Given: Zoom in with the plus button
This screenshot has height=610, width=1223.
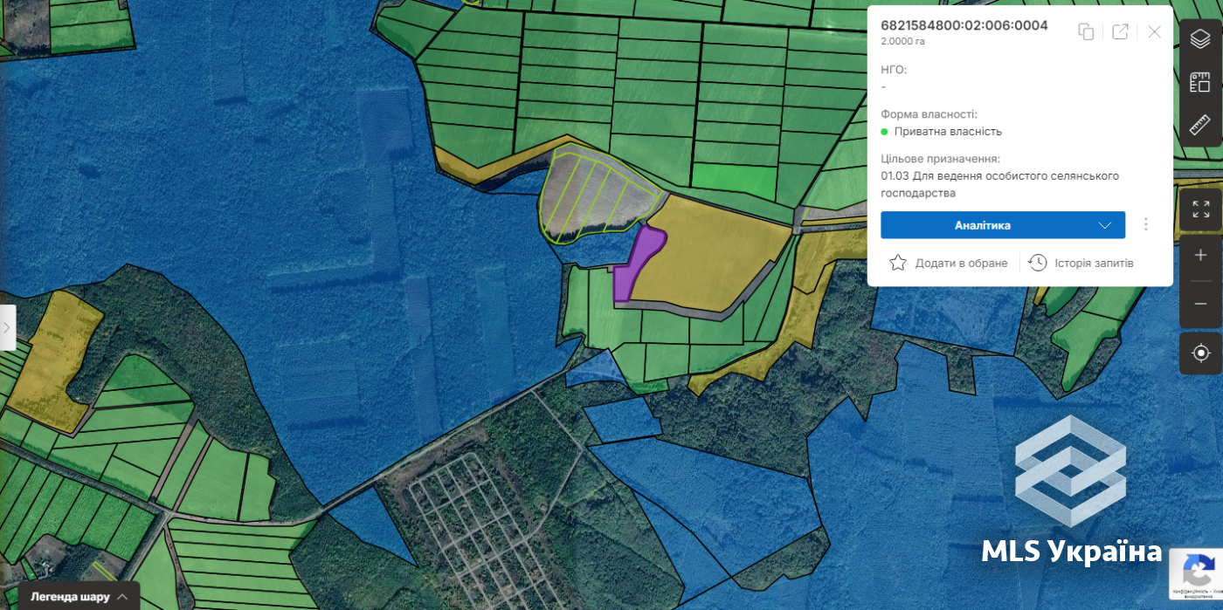Looking at the screenshot, I should tap(1200, 256).
